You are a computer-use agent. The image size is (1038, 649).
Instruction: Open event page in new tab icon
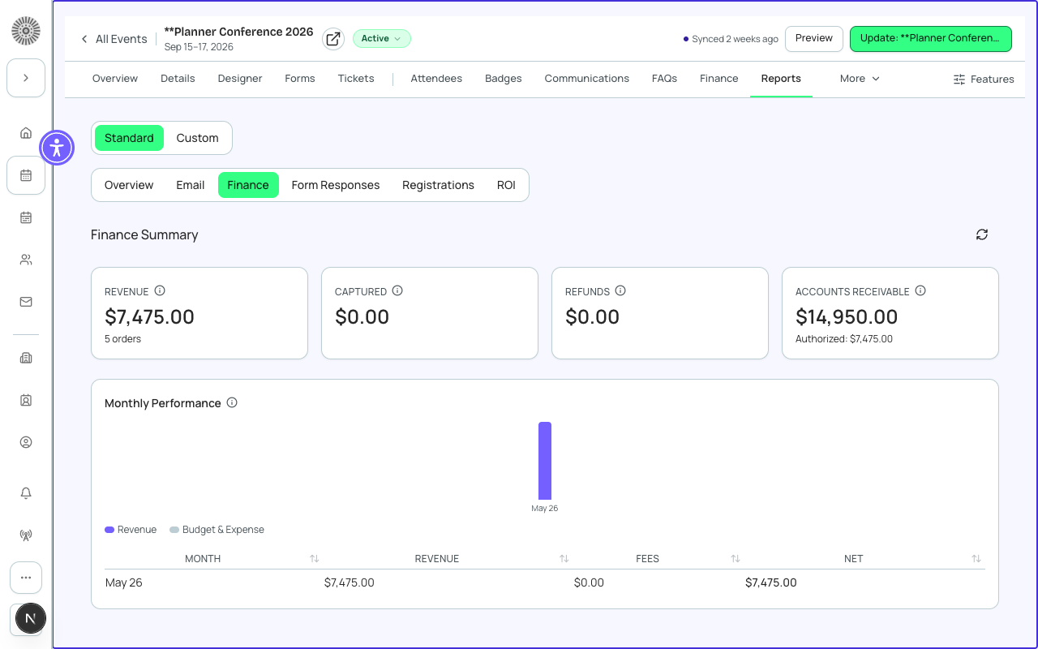tap(333, 39)
